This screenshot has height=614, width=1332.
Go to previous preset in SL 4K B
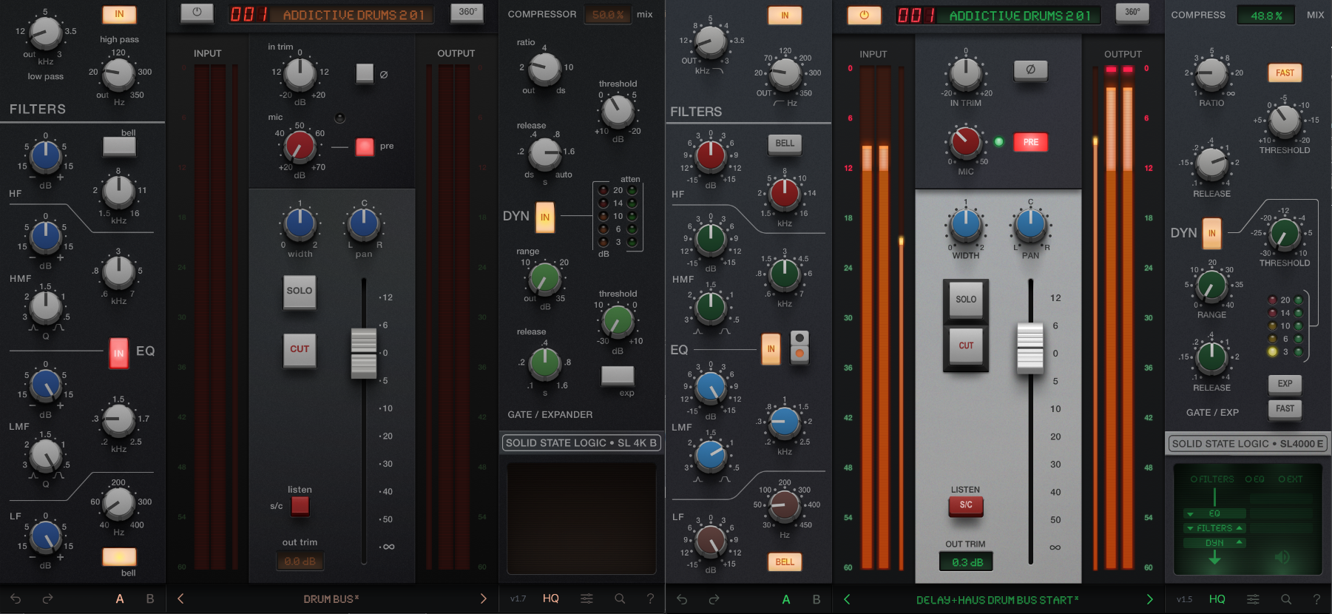point(180,598)
